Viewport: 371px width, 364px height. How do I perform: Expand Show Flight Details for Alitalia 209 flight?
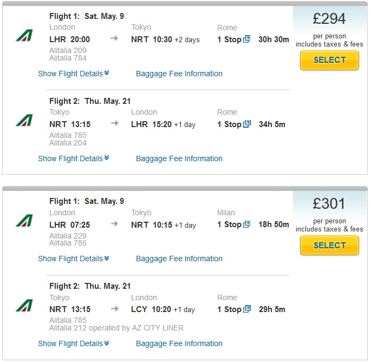point(74,74)
